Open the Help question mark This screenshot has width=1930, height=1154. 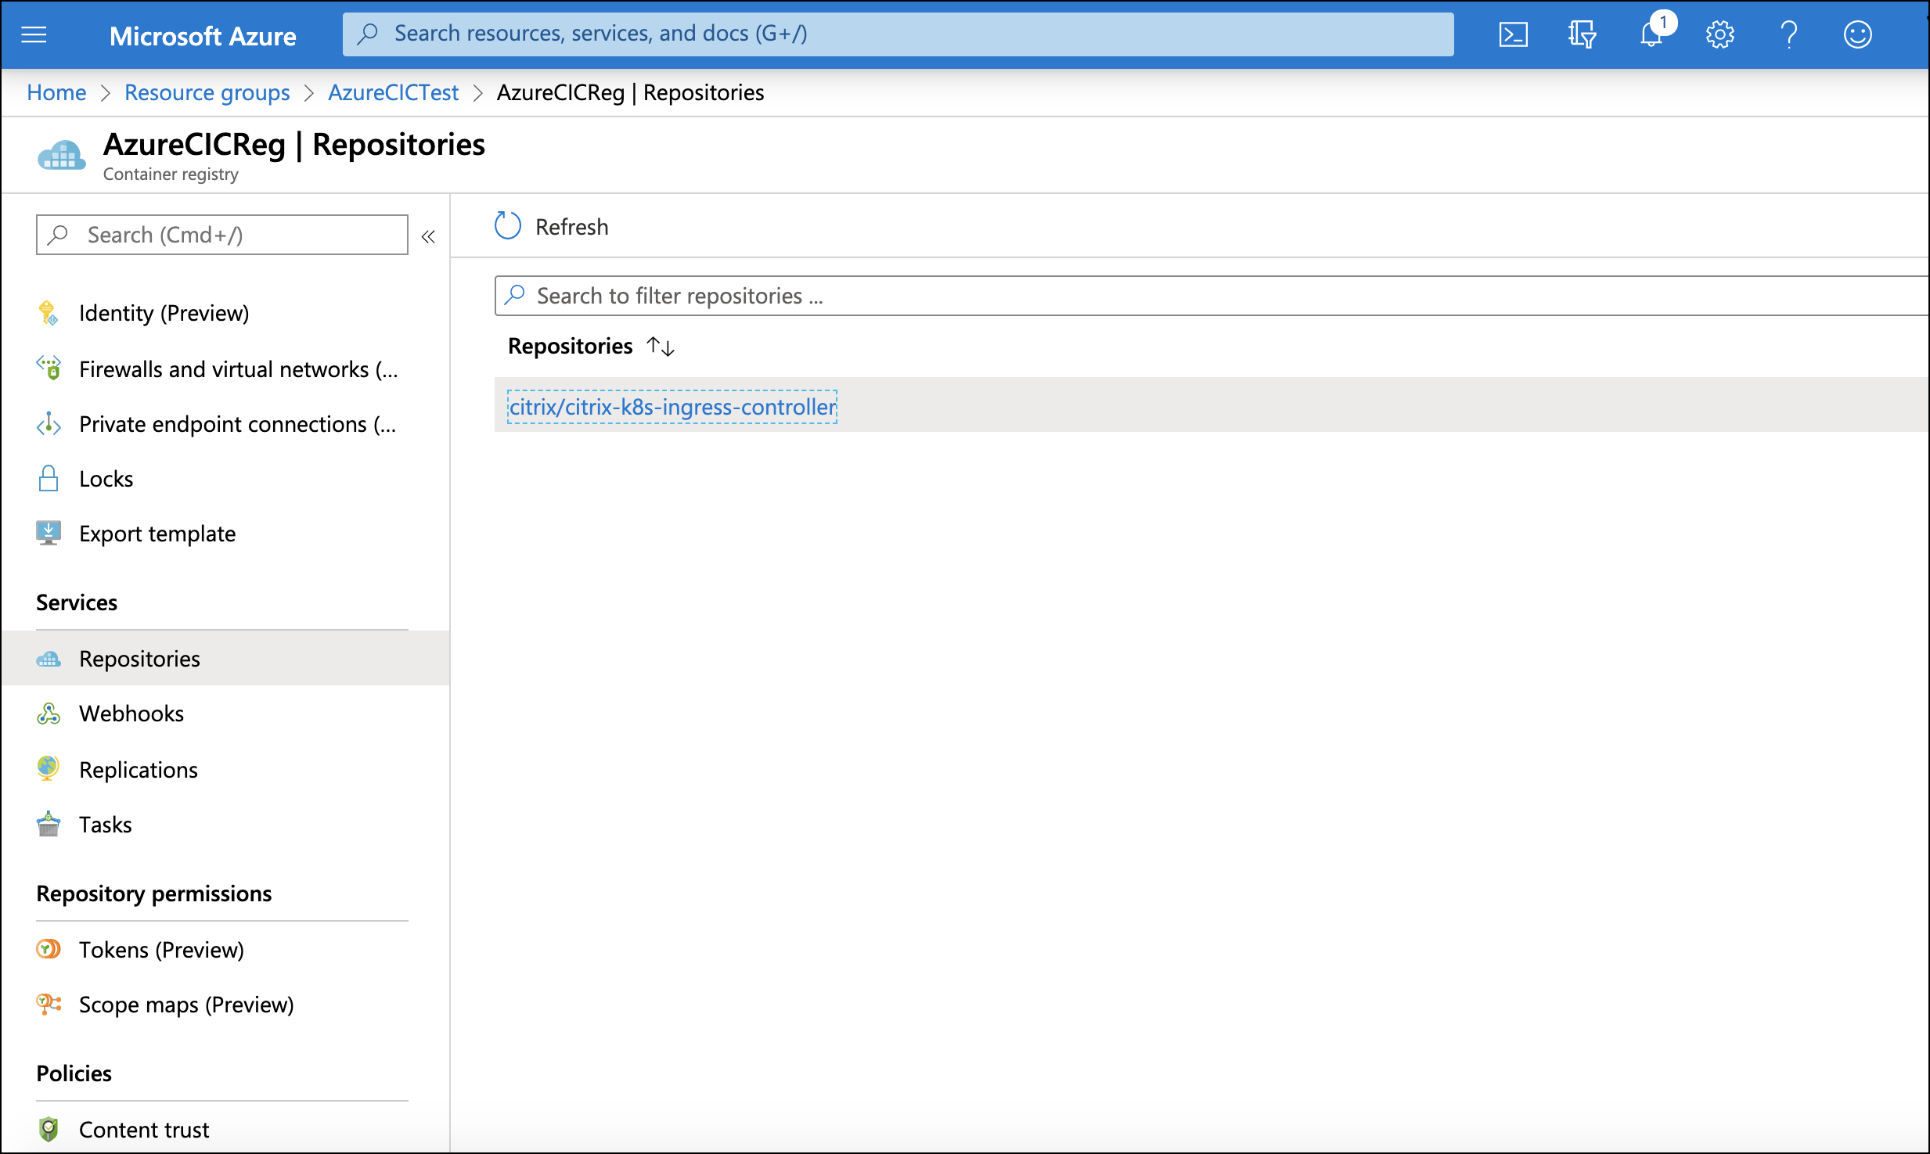pyautogui.click(x=1788, y=34)
